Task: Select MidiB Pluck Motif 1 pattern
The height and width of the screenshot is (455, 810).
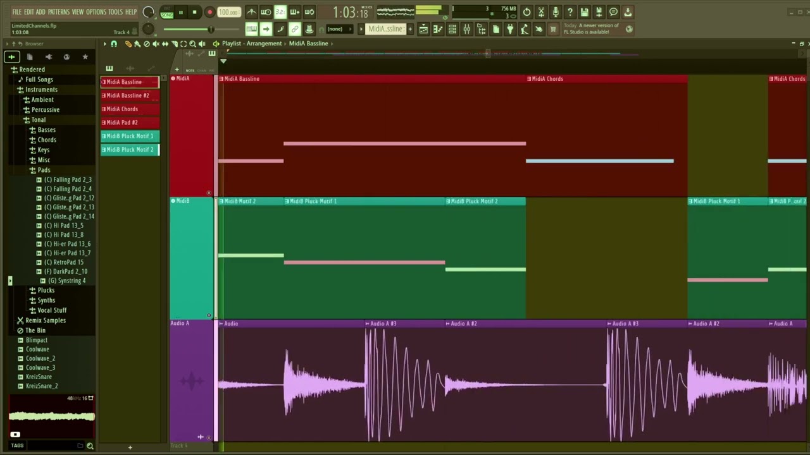Action: (130, 136)
